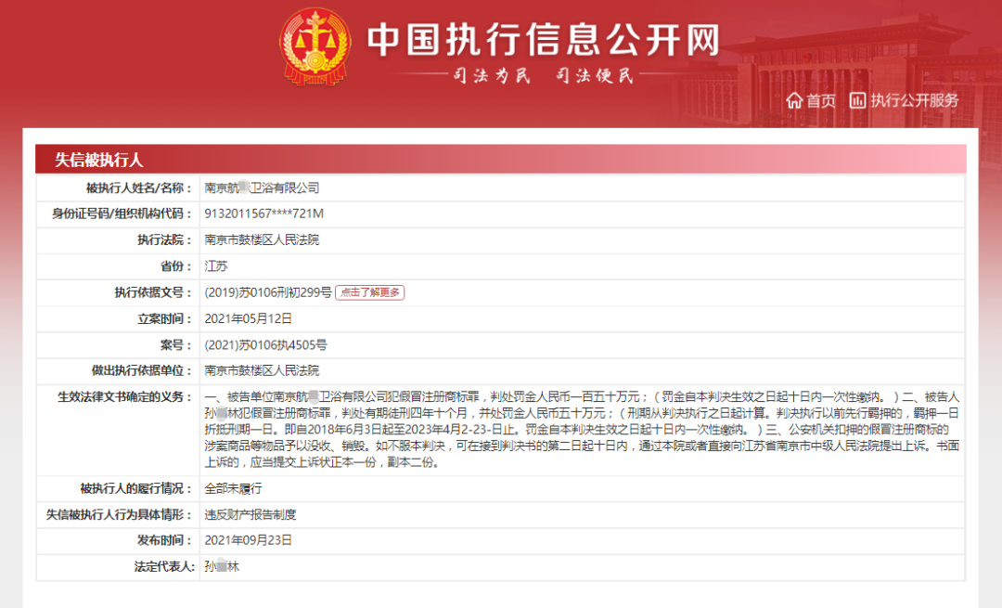Click the 省份 label

tap(175, 266)
